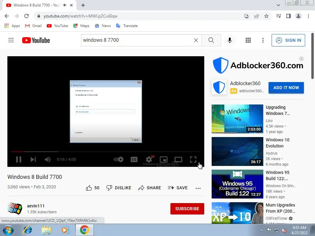Share the video
This screenshot has width=315, height=236.
click(150, 188)
